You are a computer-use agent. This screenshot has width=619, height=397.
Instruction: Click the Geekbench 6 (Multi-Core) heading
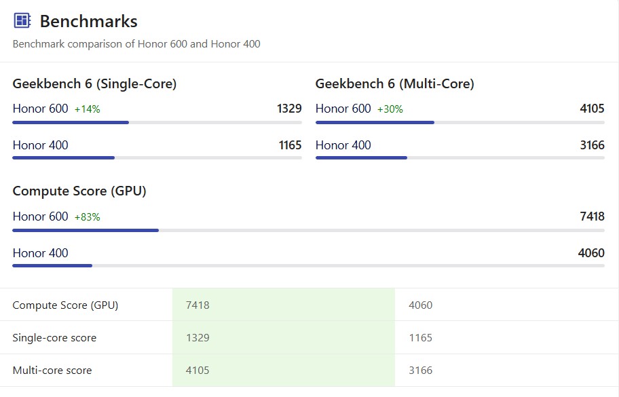[x=394, y=84]
